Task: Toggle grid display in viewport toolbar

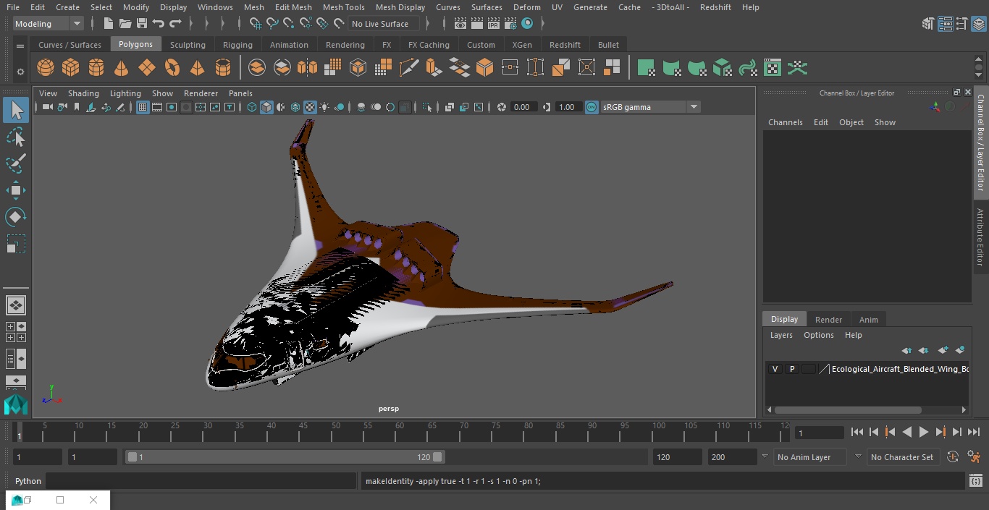Action: (x=143, y=107)
